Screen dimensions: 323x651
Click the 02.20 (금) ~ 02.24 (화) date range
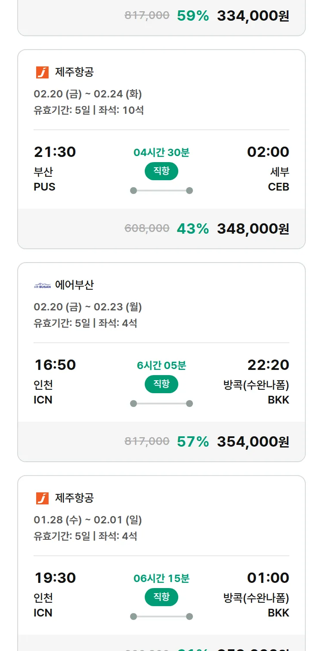coord(88,94)
